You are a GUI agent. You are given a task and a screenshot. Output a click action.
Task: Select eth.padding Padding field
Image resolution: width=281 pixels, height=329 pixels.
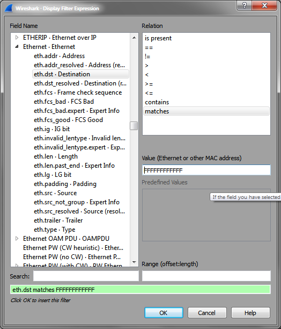[65, 184]
